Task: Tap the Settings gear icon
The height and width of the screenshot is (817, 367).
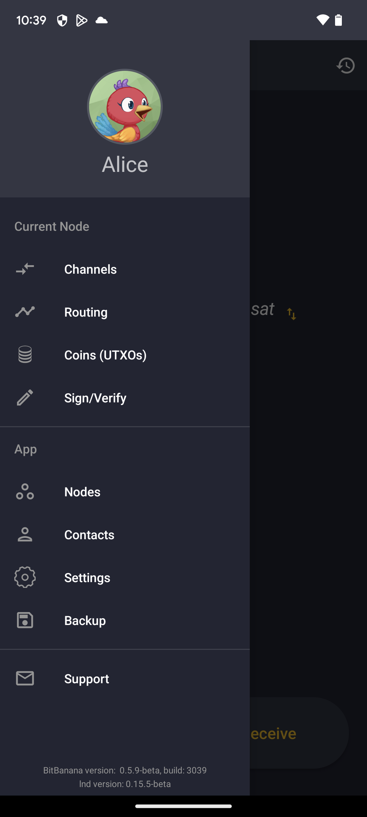Action: [x=25, y=577]
